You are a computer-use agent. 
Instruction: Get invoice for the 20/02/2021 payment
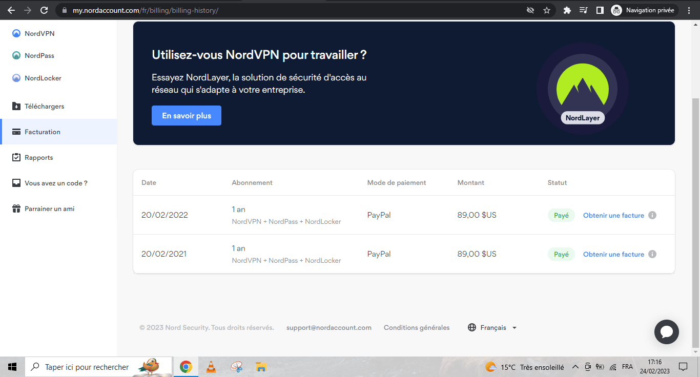(613, 255)
